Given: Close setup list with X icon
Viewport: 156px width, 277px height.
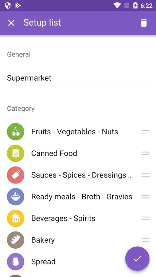Looking at the screenshot, I should tap(11, 23).
